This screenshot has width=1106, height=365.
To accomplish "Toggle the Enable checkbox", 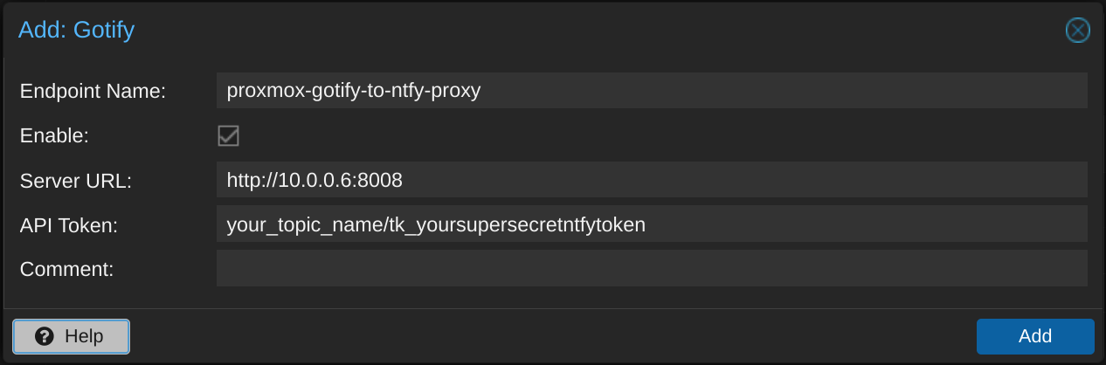I will [x=228, y=135].
